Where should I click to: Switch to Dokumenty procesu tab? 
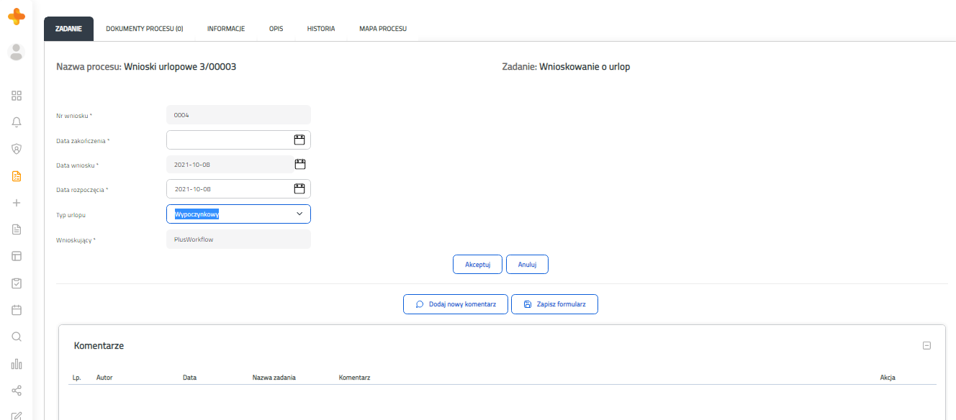tap(145, 29)
